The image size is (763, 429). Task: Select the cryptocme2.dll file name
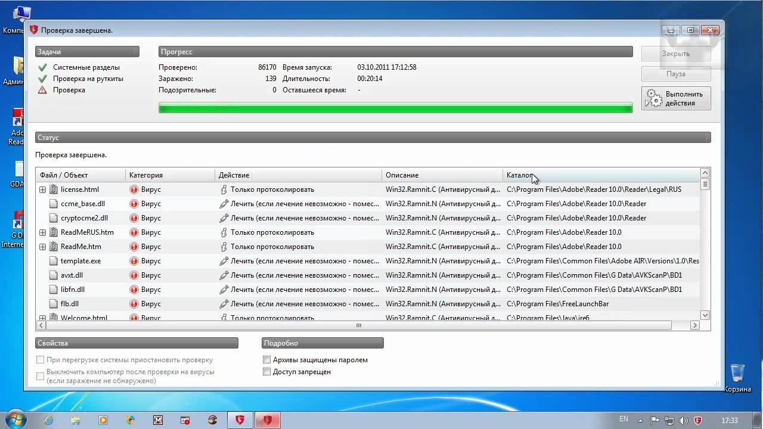coord(85,218)
